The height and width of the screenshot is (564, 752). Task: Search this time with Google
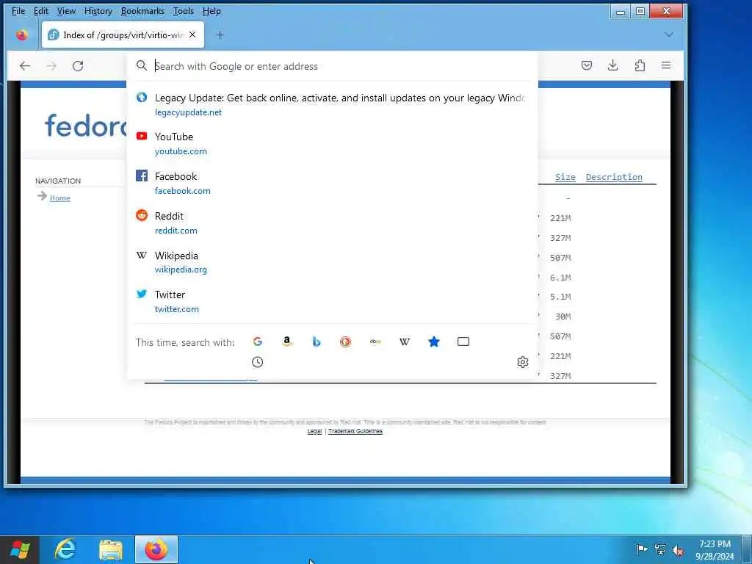coord(258,341)
